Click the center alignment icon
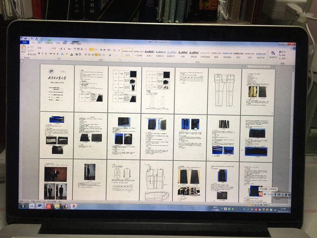Viewport: 317px width, 238px height. (x=90, y=54)
